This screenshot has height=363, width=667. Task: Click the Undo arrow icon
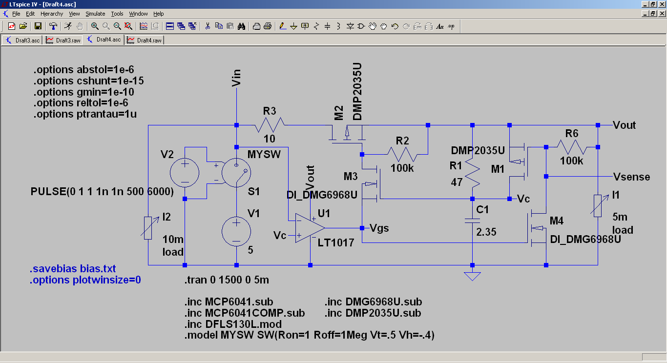(x=395, y=26)
